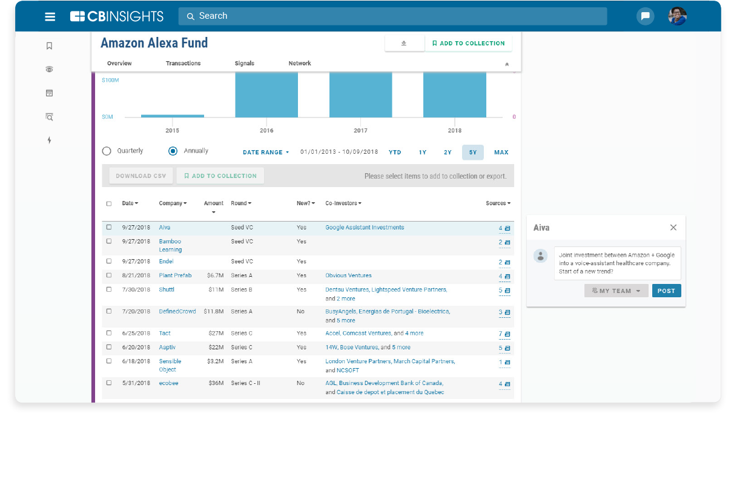Sort by the Round column header
Image resolution: width=734 pixels, height=491 pixels.
pyautogui.click(x=241, y=203)
